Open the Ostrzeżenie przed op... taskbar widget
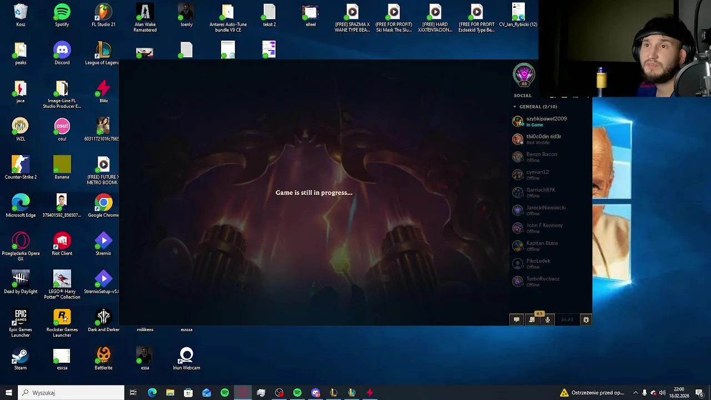This screenshot has height=400, width=711. 592,393
